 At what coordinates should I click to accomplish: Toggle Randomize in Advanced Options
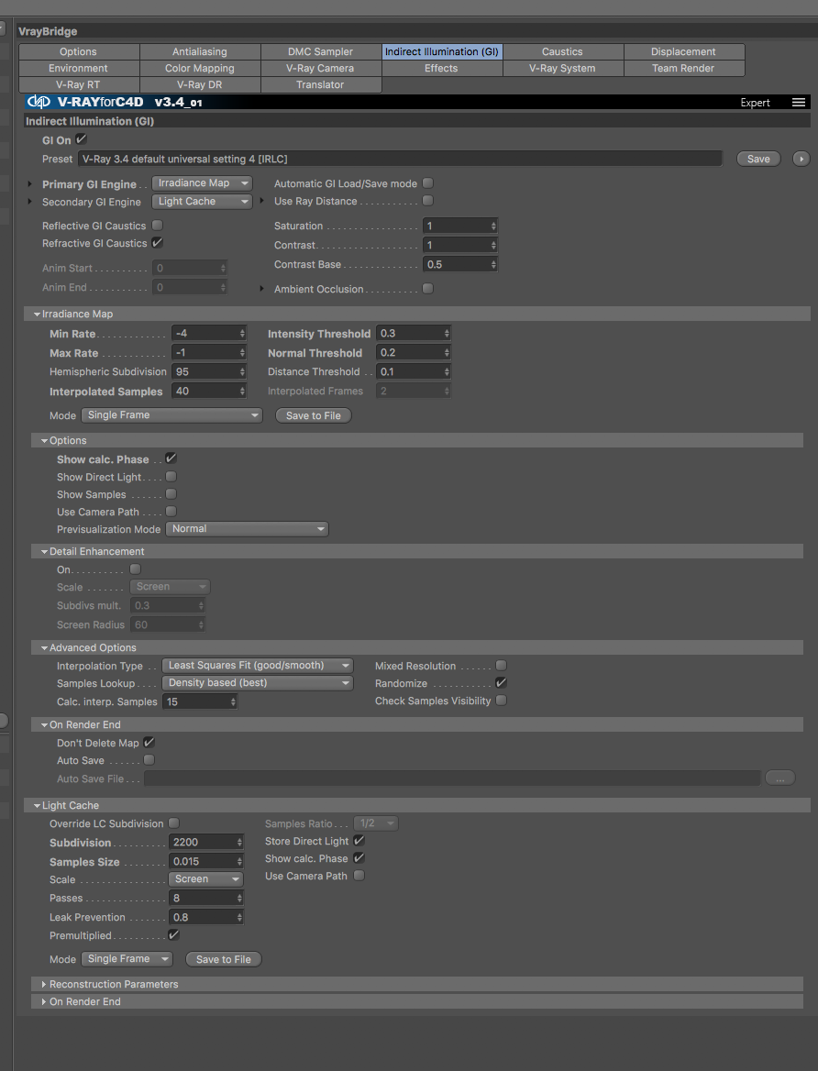pos(501,682)
